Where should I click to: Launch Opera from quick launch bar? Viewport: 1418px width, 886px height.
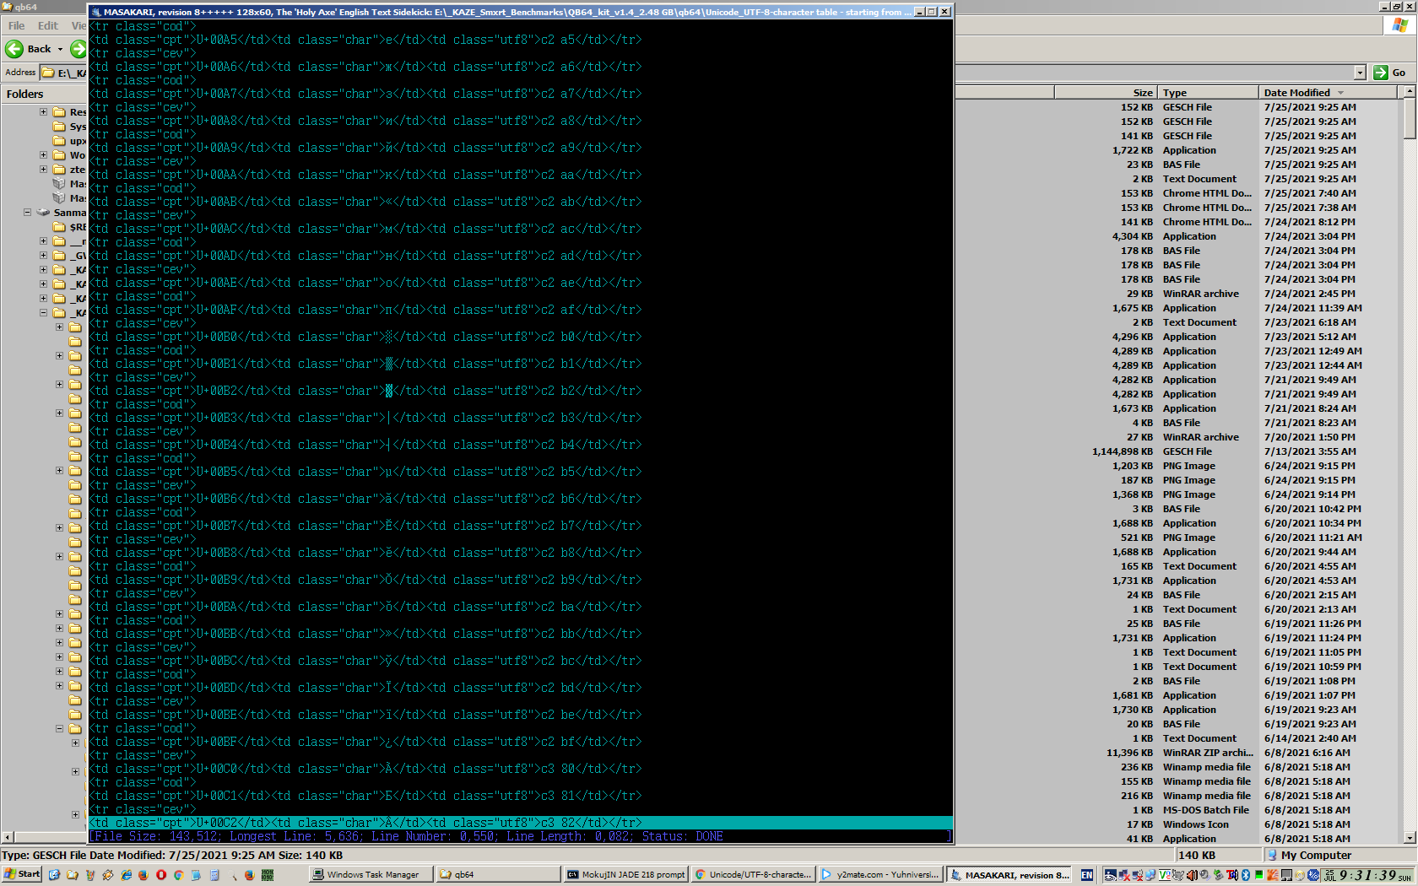tap(161, 875)
